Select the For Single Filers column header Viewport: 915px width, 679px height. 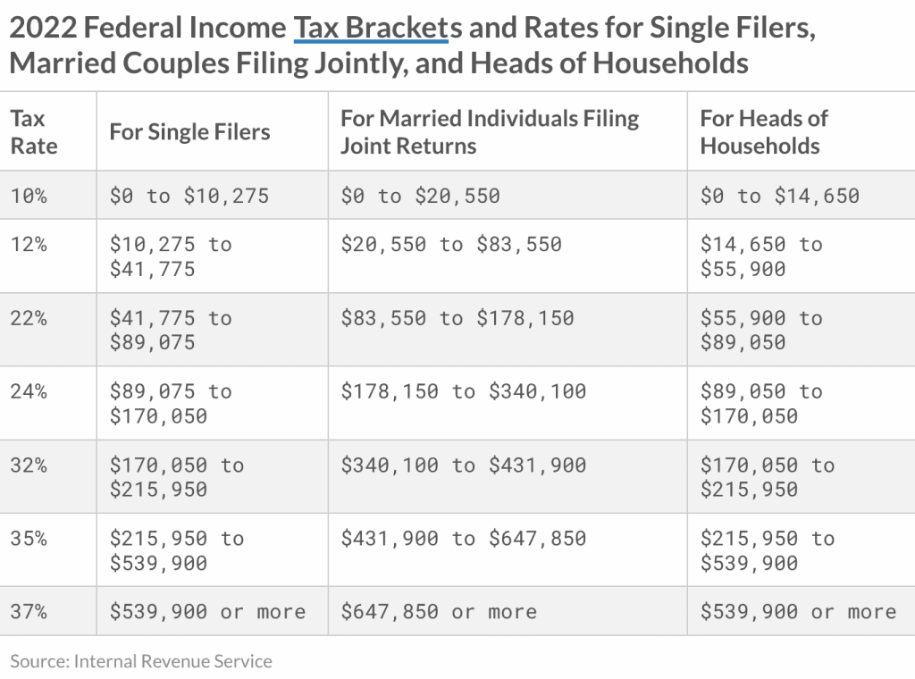pos(189,132)
